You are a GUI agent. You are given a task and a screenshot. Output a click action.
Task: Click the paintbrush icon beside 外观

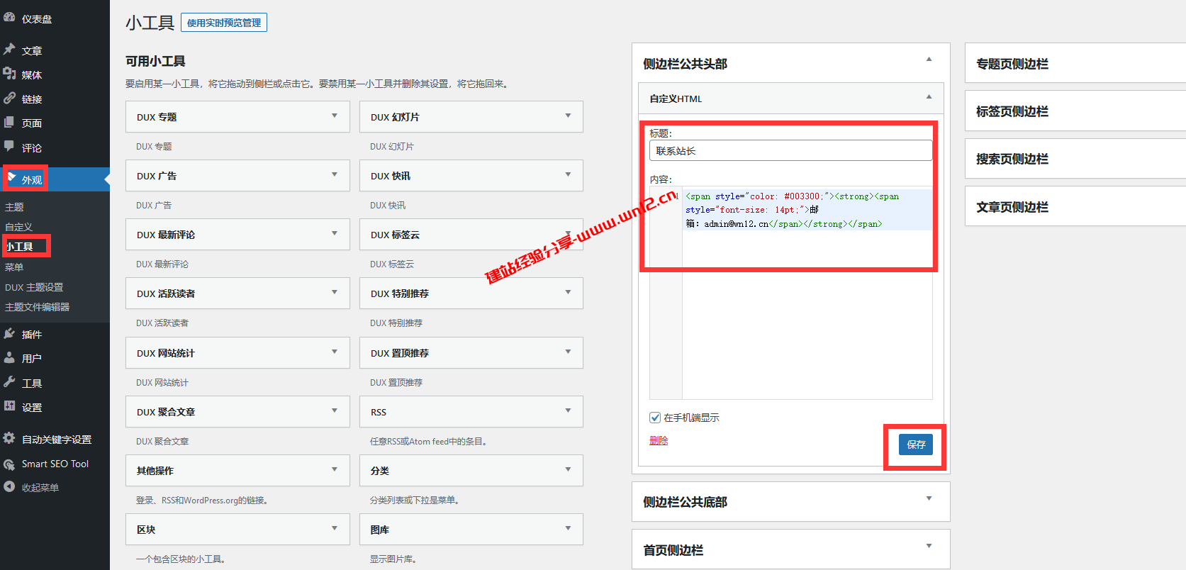12,178
